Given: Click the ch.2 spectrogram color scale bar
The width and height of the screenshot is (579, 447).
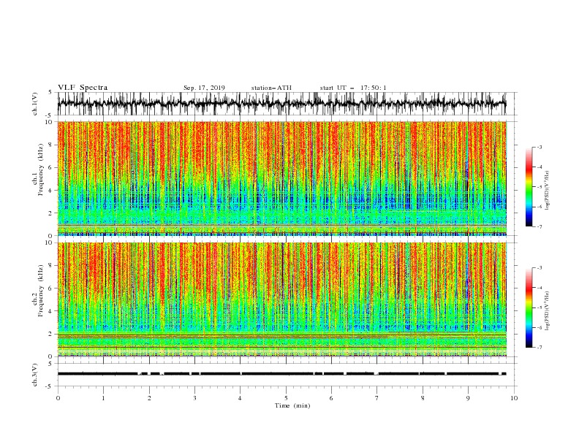Looking at the screenshot, I should click(529, 307).
